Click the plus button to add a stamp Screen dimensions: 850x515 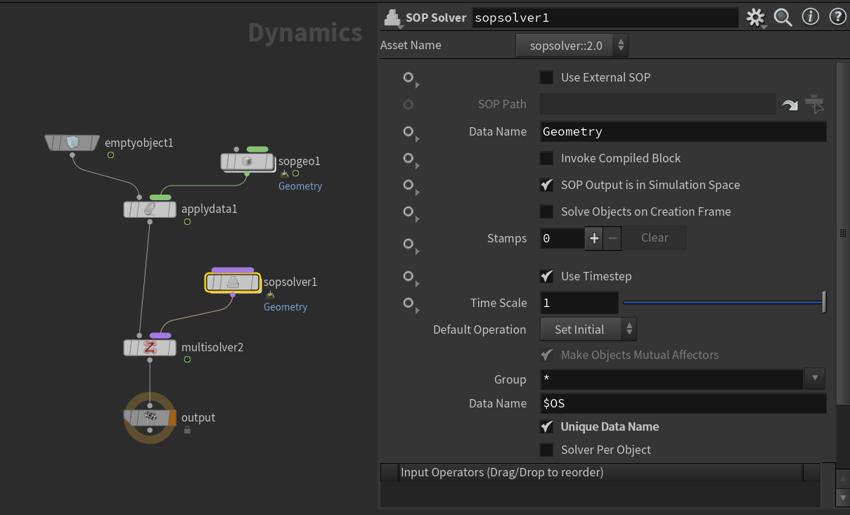coord(593,238)
